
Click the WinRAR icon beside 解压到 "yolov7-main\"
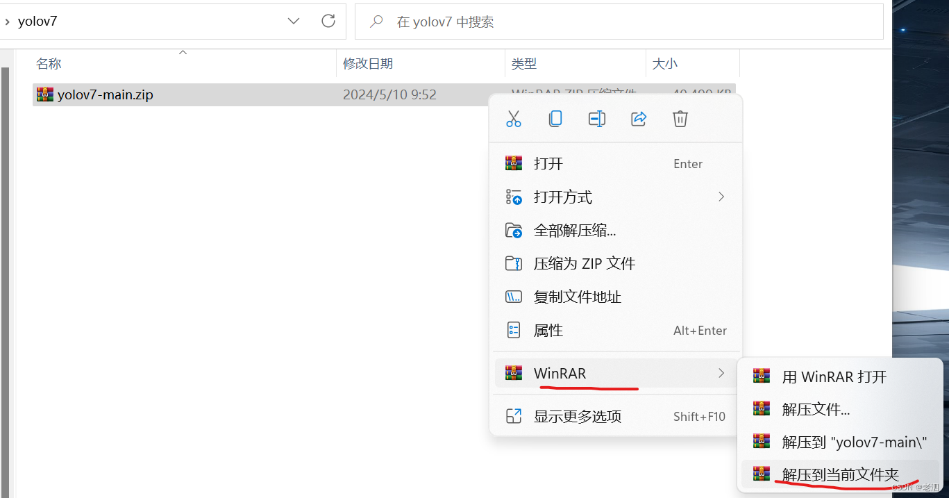(762, 442)
